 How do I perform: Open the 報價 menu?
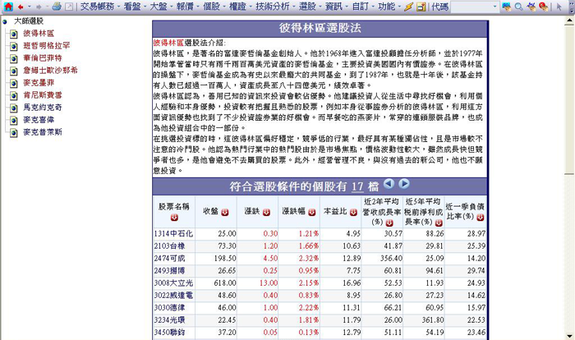point(185,7)
